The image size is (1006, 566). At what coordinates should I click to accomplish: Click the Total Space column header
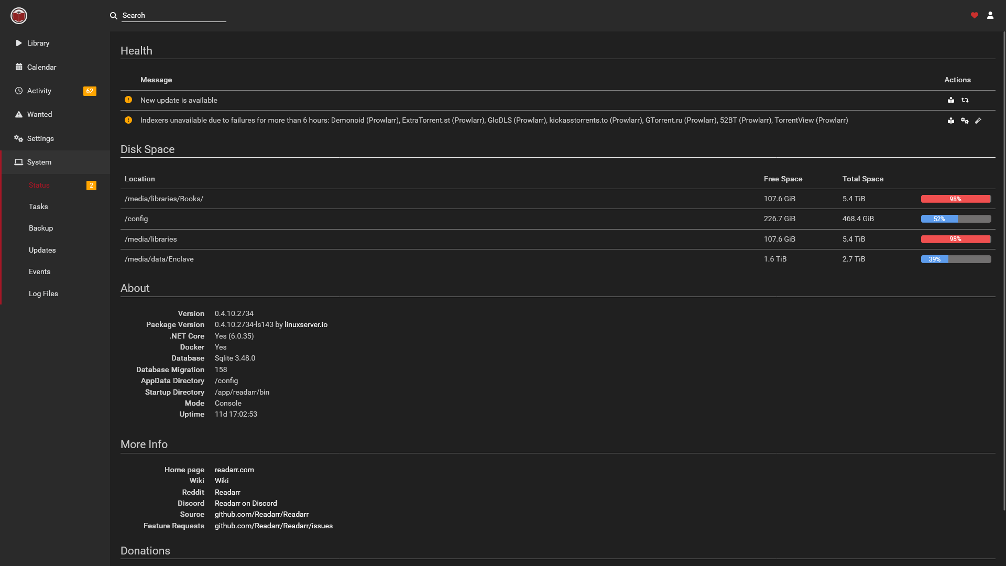point(863,179)
